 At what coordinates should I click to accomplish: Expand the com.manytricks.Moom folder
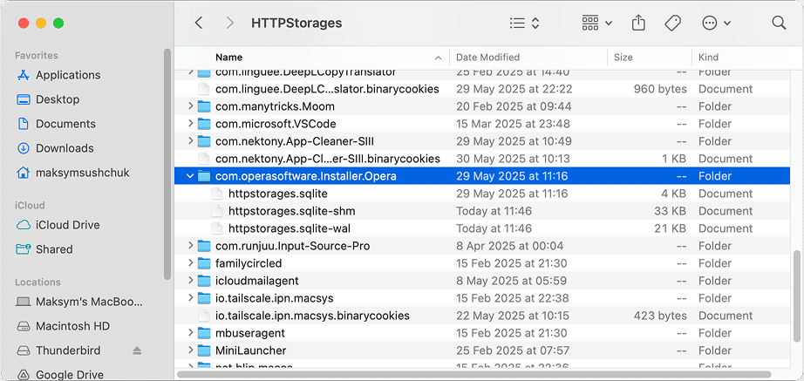pos(190,106)
